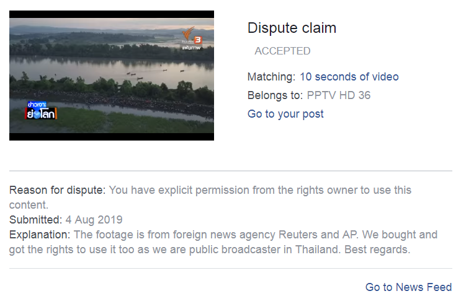The height and width of the screenshot is (304, 461).
Task: Go to News Feed
Action: pyautogui.click(x=408, y=287)
